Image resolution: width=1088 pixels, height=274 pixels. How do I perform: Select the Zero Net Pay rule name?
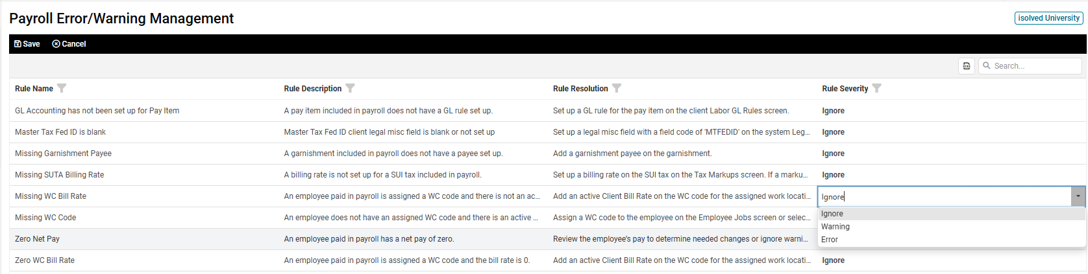(37, 239)
